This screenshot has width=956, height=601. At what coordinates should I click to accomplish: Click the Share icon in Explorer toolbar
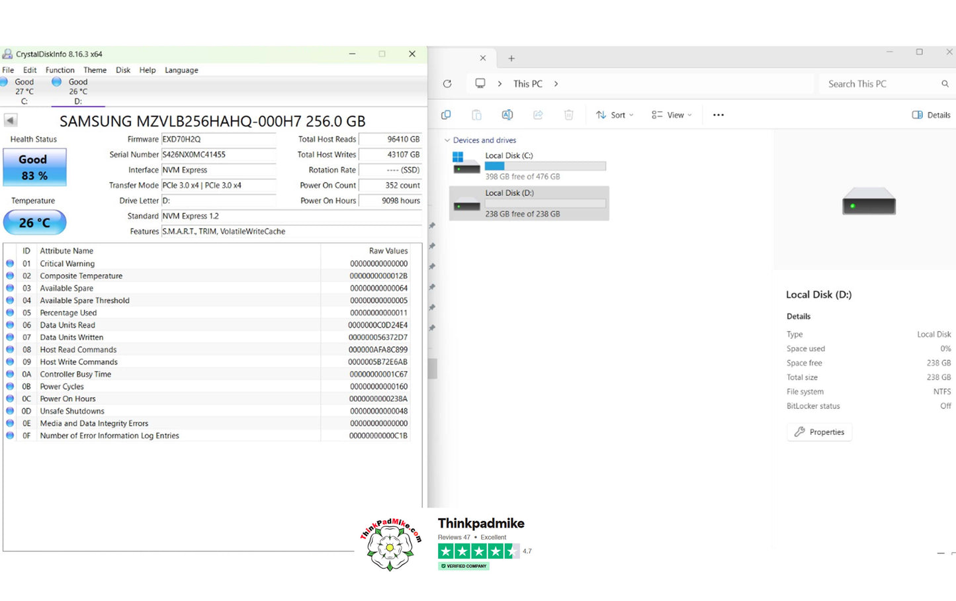point(538,115)
